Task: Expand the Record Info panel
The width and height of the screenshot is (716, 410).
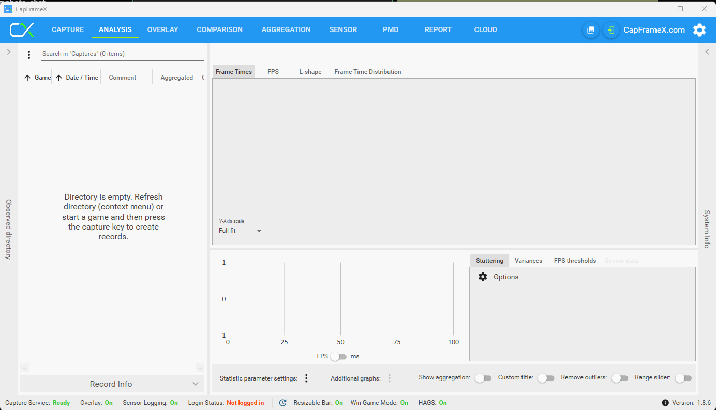Action: click(112, 384)
